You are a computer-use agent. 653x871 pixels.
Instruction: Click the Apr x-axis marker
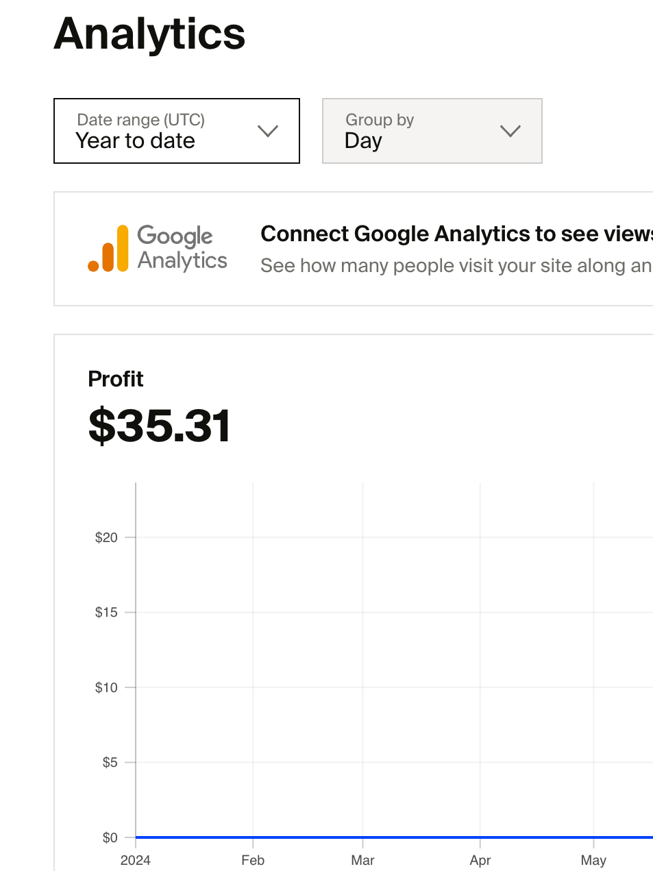point(480,861)
